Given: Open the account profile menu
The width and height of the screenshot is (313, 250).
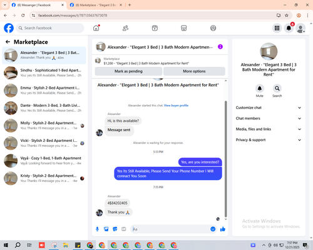Looking at the screenshot, I should click(x=300, y=28).
